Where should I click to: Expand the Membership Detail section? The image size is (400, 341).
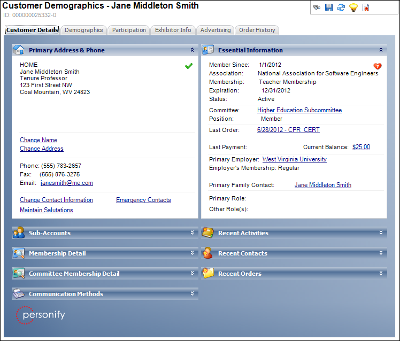pos(192,253)
